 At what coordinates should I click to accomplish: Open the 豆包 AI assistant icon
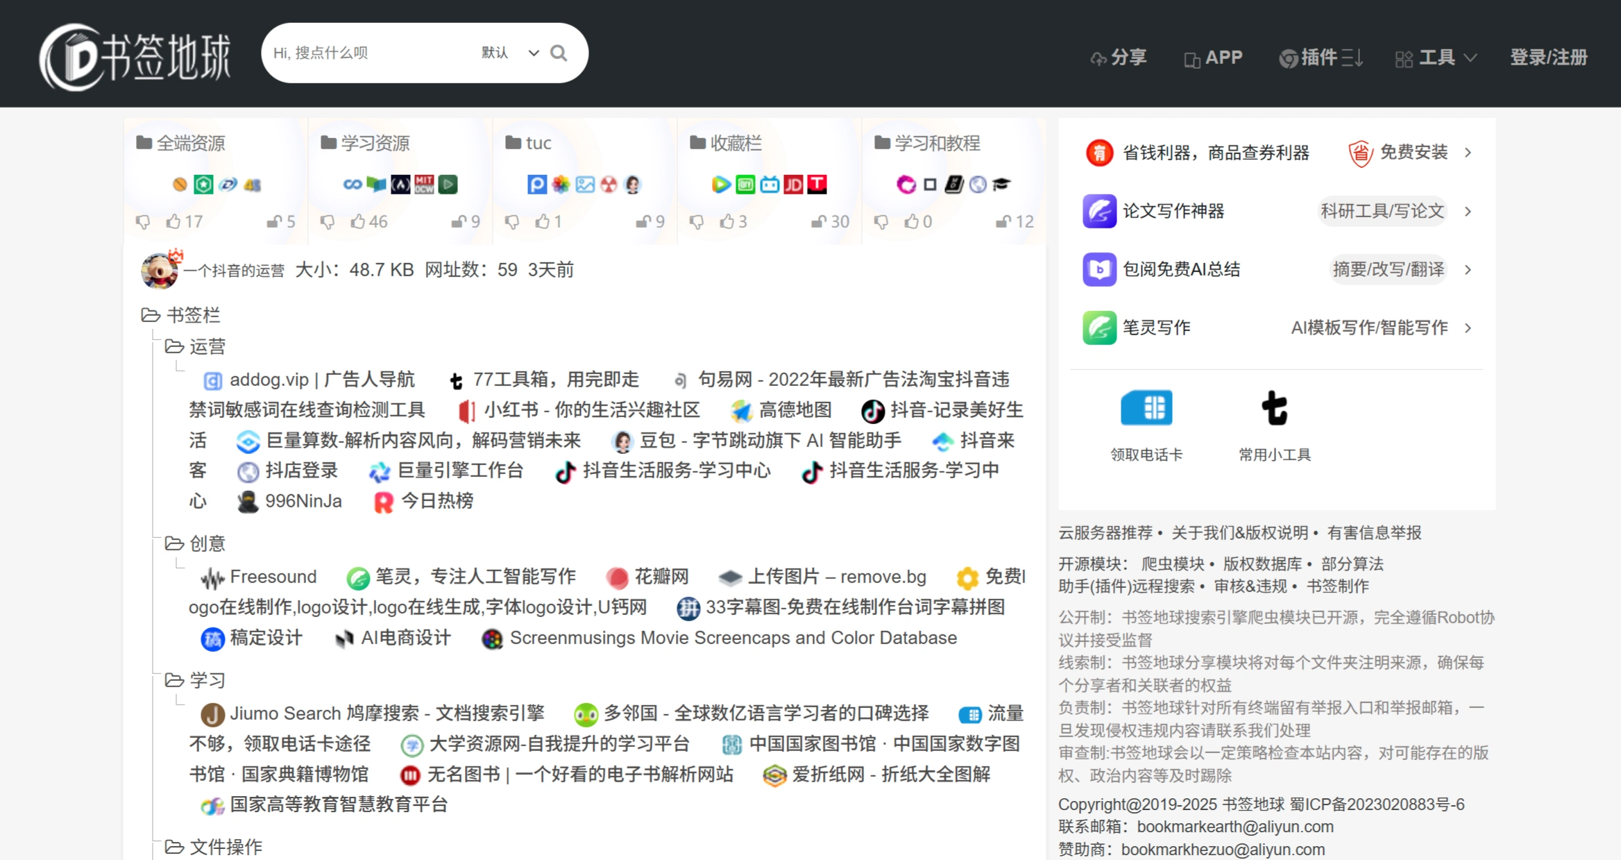622,441
